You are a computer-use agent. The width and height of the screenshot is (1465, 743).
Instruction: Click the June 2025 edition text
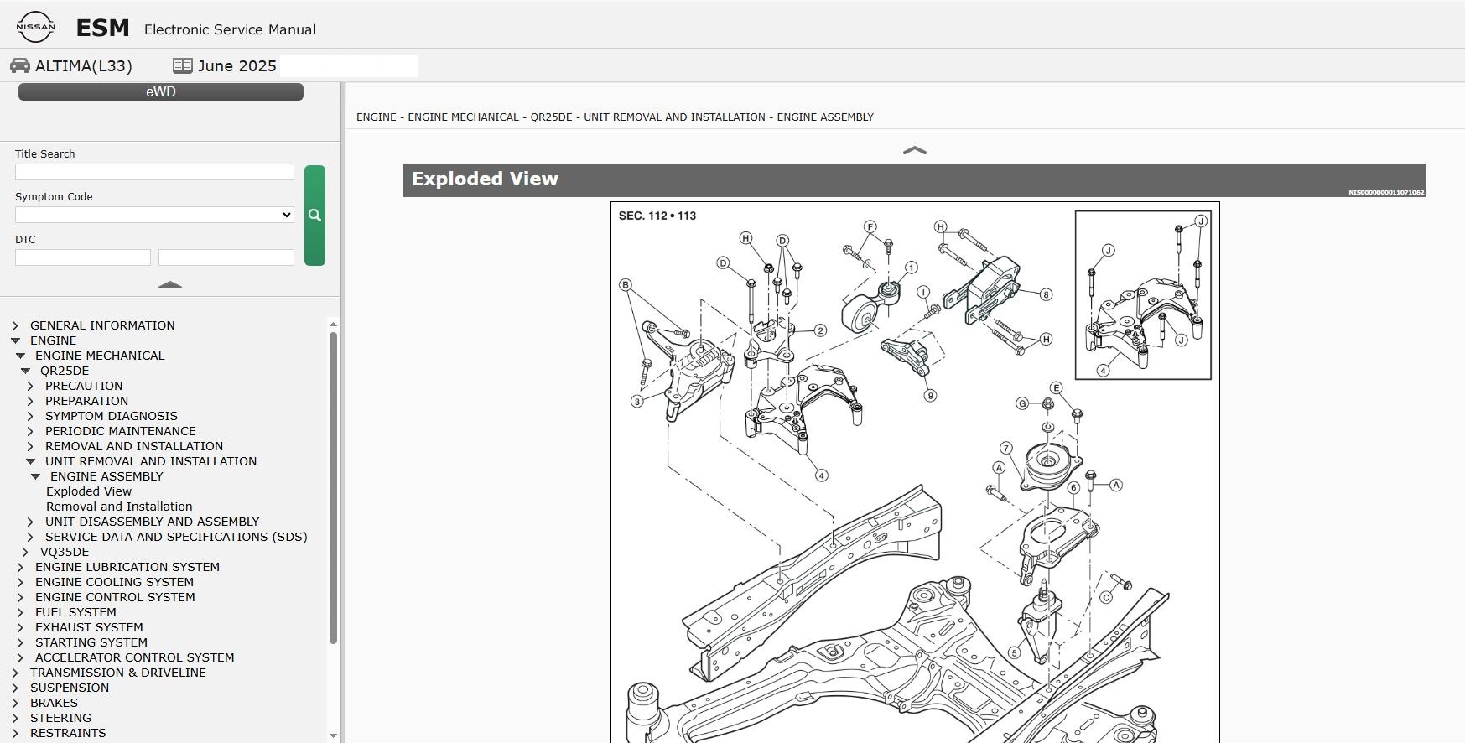coord(237,65)
